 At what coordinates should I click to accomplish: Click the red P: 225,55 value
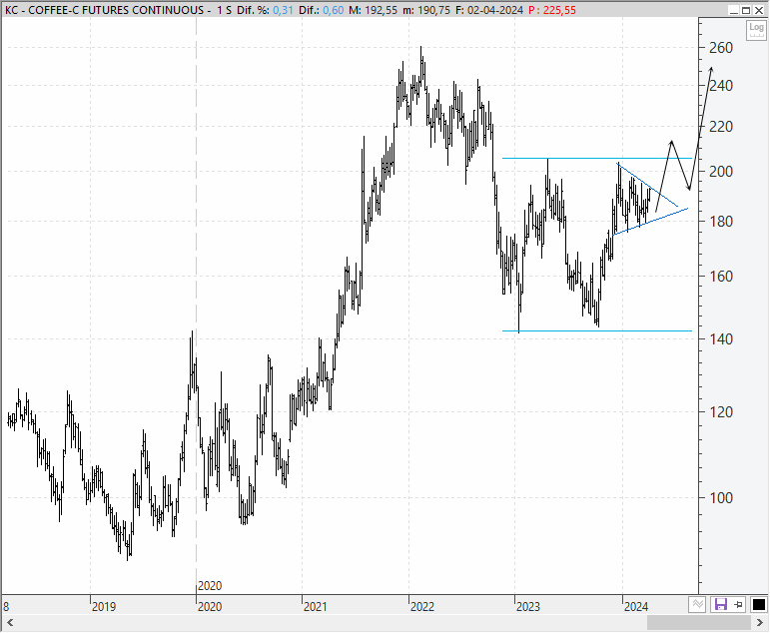[x=552, y=10]
